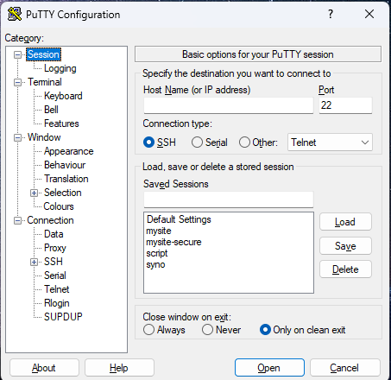Open the Features category
The image size is (391, 380).
[x=61, y=123]
